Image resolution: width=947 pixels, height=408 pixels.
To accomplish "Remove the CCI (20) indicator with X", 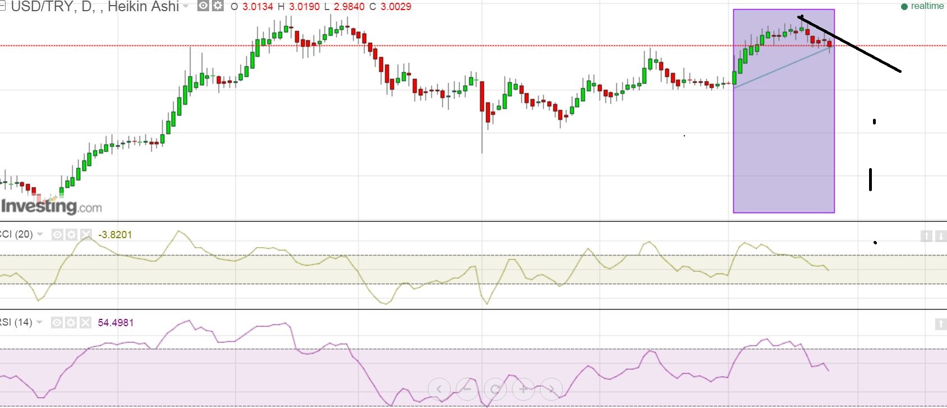I will click(85, 235).
